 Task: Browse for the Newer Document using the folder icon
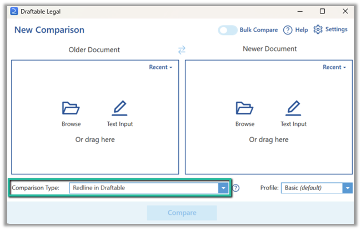244,108
